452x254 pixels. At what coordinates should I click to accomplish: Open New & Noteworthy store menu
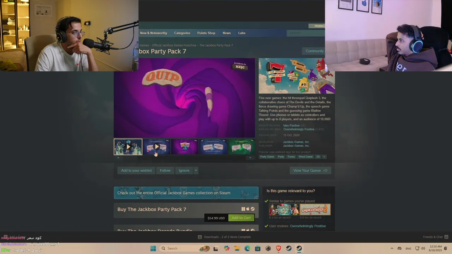point(154,33)
